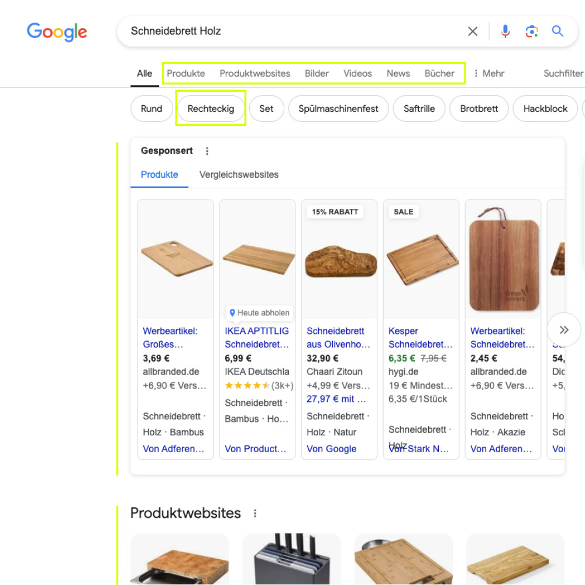Image resolution: width=585 pixels, height=585 pixels.
Task: Click the price 6,35 € in green
Action: 401,358
